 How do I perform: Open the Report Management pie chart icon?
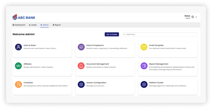(144, 66)
